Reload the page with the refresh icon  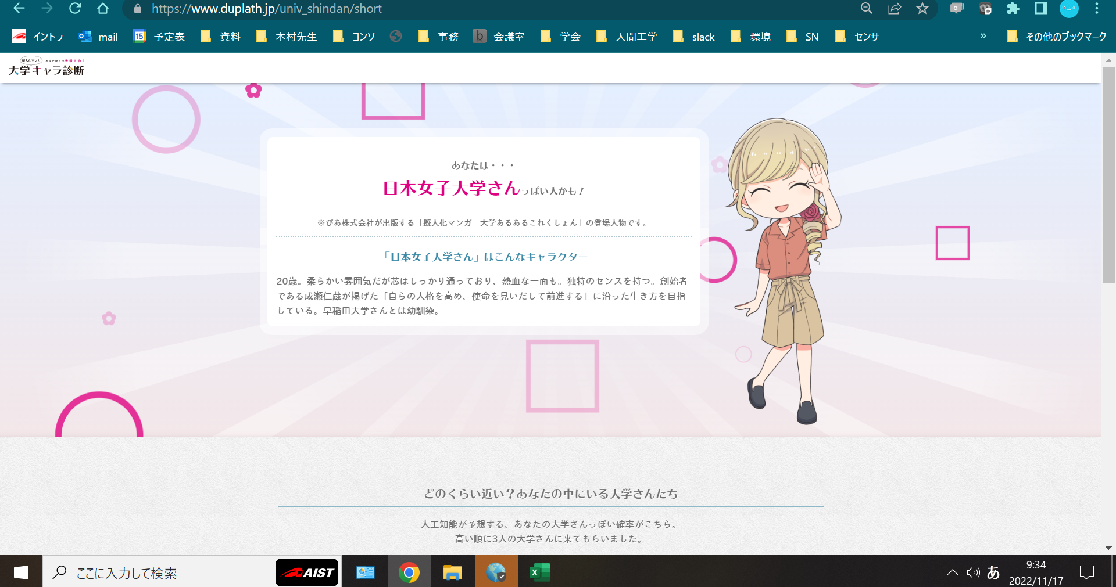pyautogui.click(x=75, y=8)
